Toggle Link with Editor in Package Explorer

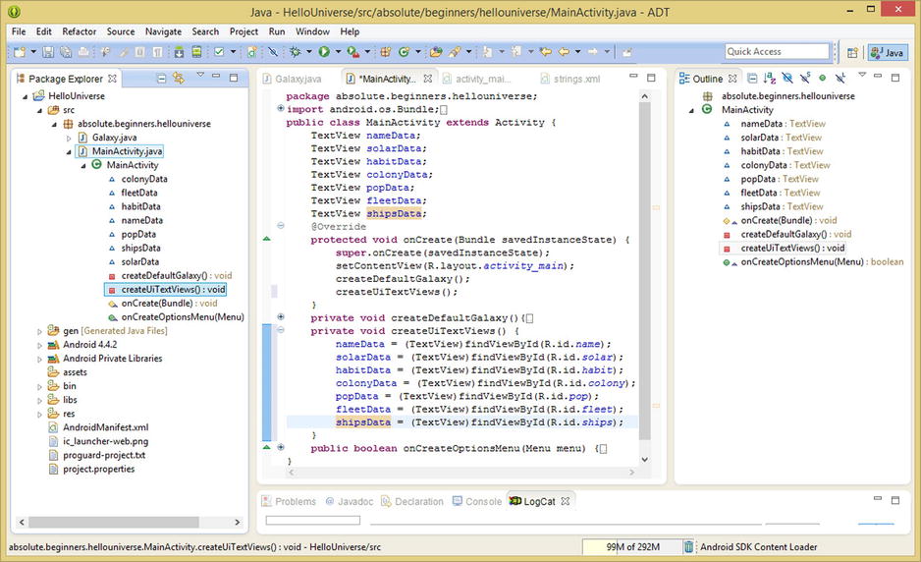178,79
